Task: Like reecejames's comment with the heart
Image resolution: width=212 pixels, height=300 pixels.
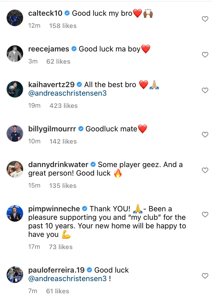Action: point(205,55)
